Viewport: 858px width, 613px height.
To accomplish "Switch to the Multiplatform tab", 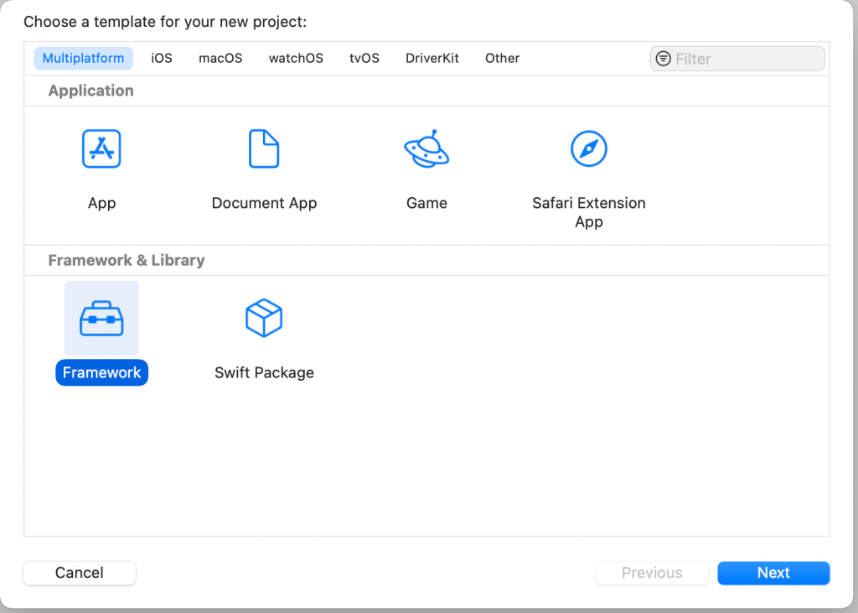I will [x=83, y=58].
